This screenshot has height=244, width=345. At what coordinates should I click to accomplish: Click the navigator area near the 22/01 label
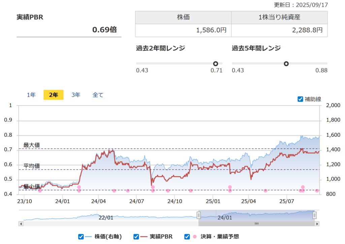106,217
